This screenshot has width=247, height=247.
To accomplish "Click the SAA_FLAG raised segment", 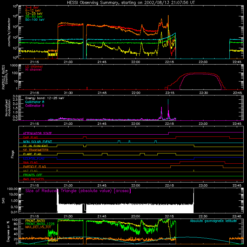I will [x=202, y=161].
